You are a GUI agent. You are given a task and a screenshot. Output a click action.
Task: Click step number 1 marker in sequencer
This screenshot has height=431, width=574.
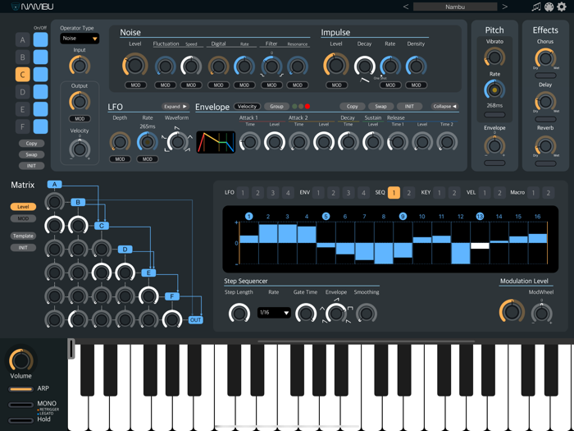point(249,216)
